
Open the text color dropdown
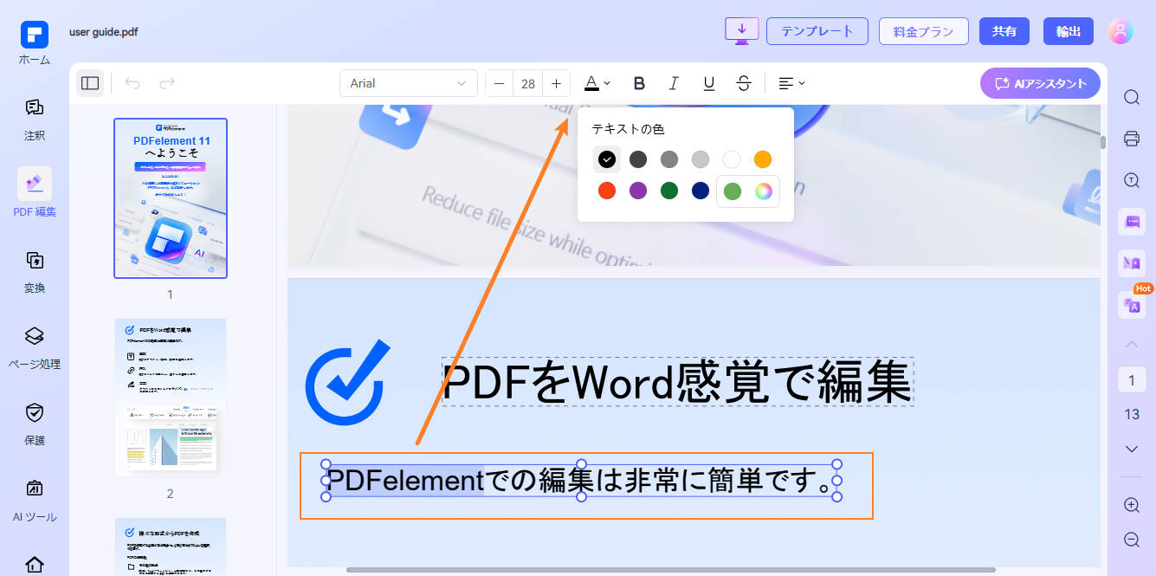click(597, 83)
